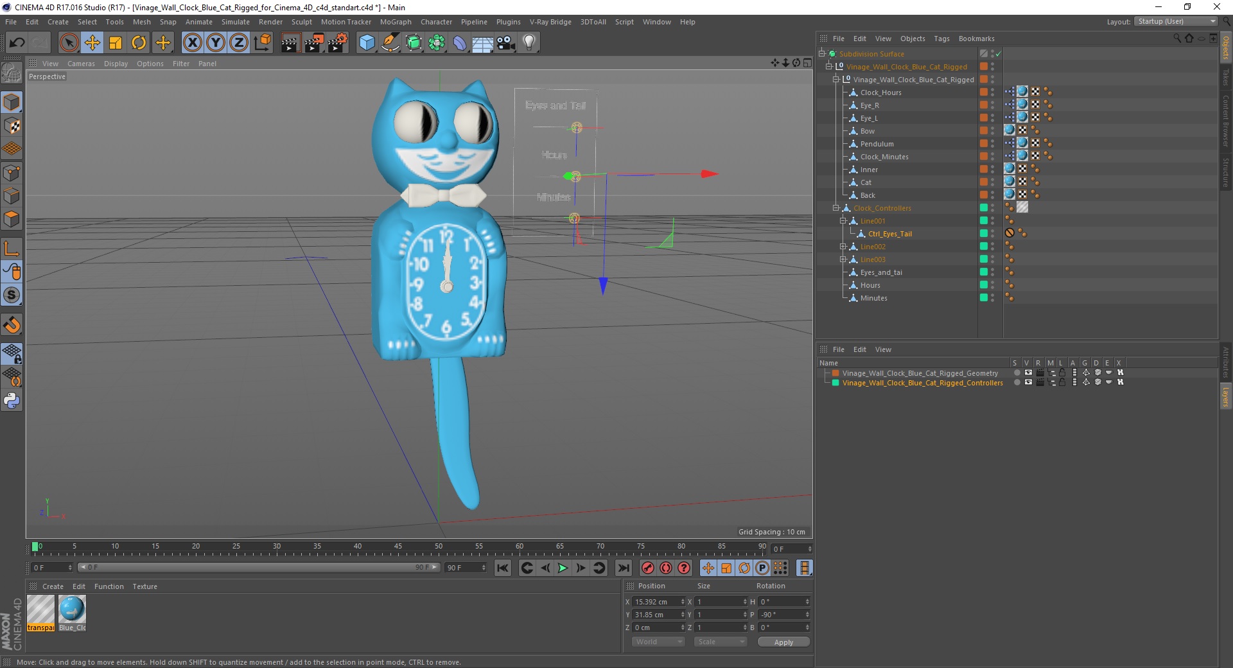Toggle the Enable Snap icon

pos(12,324)
